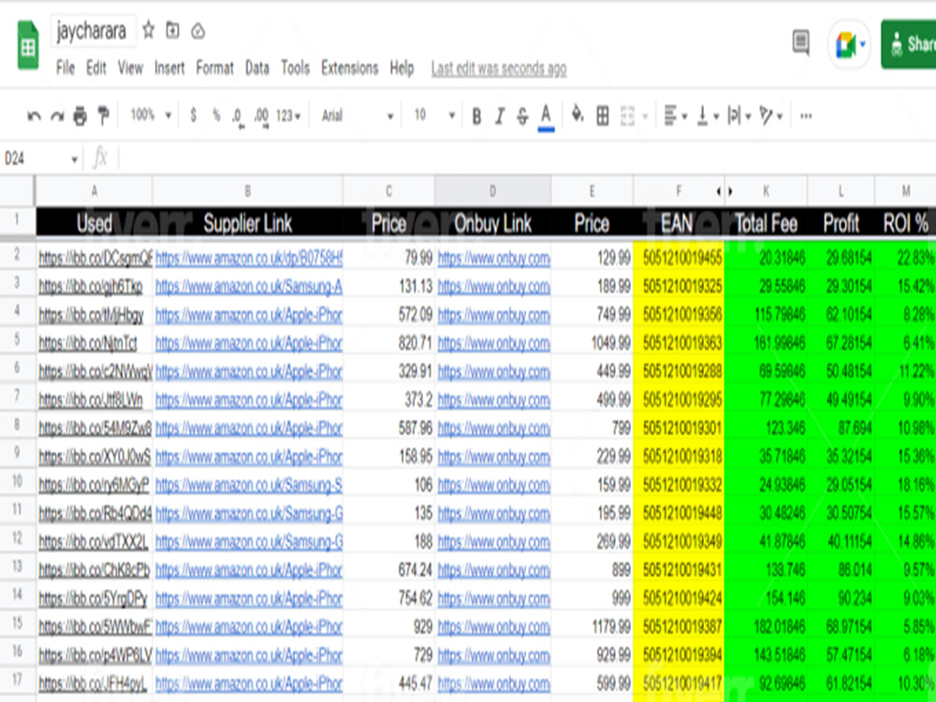This screenshot has width=936, height=702.
Task: Open the Format menu
Action: coord(215,68)
